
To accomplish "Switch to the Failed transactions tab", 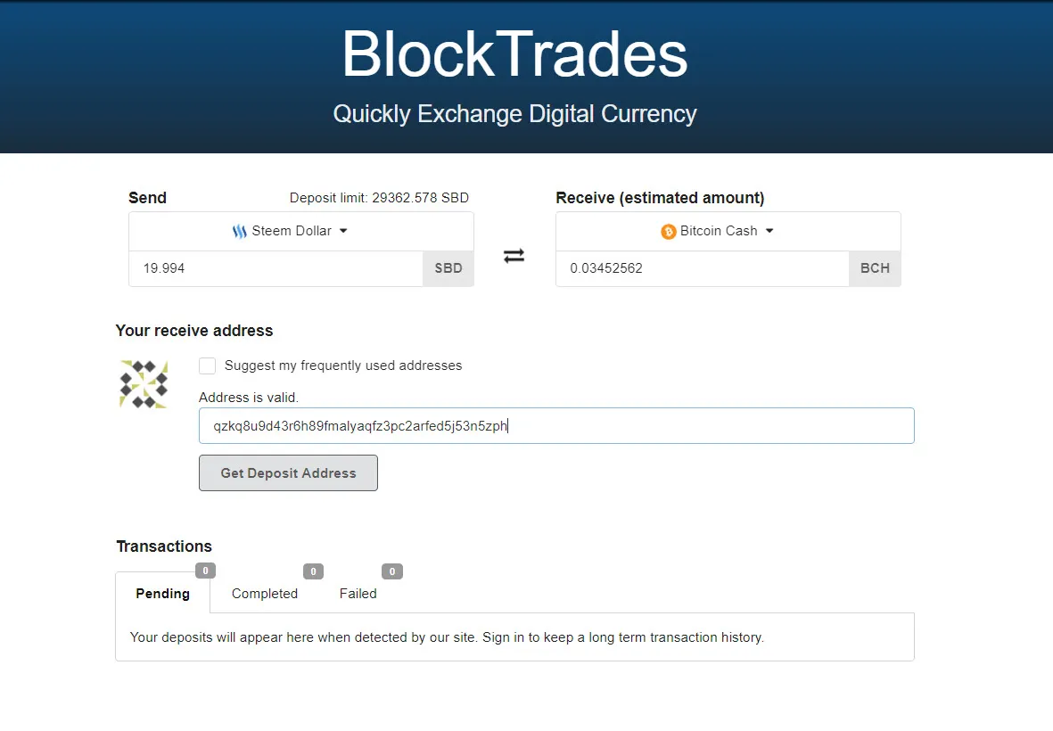I will tap(358, 594).
